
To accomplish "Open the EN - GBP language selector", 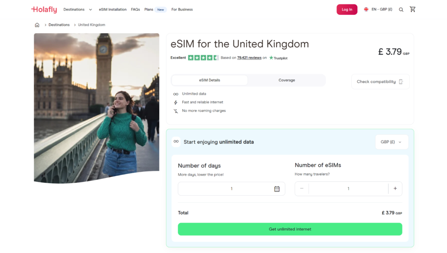I will (378, 9).
